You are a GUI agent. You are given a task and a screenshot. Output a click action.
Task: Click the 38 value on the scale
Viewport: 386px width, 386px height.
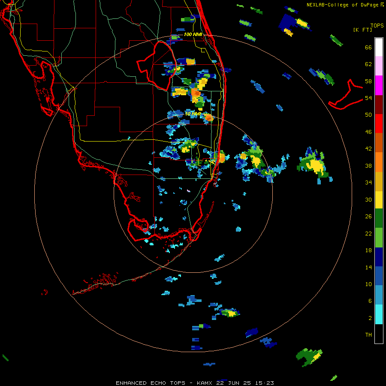[368, 166]
